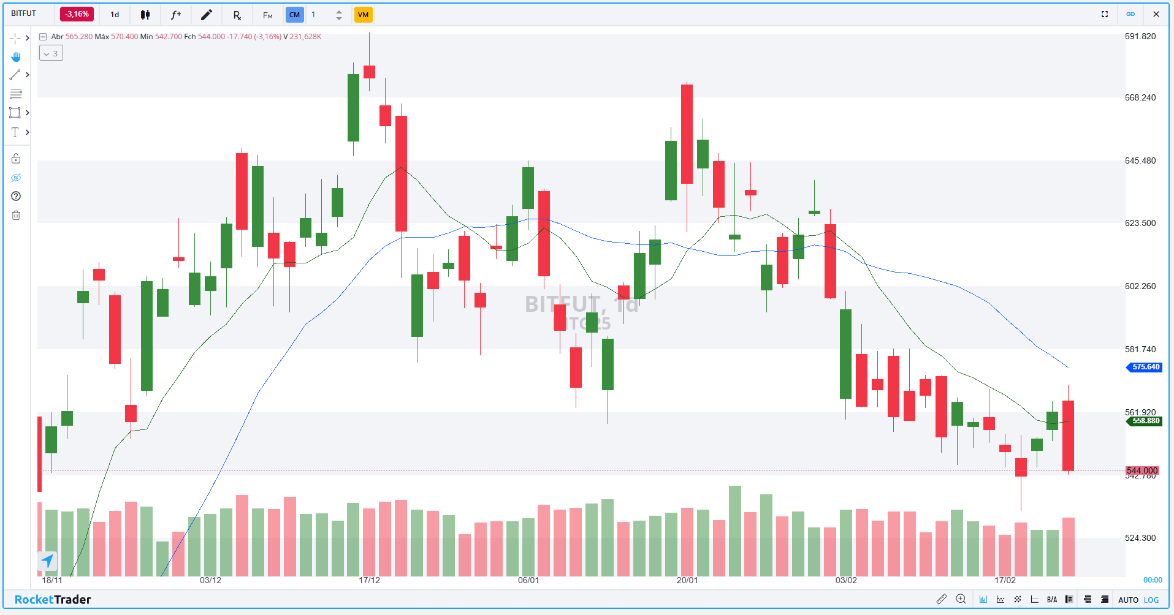Toggle the drawings lock padlock
The image size is (1174, 615).
[16, 159]
